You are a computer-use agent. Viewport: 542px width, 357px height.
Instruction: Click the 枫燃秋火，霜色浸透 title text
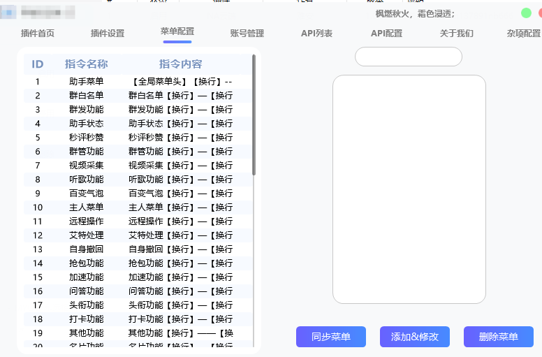pos(415,14)
